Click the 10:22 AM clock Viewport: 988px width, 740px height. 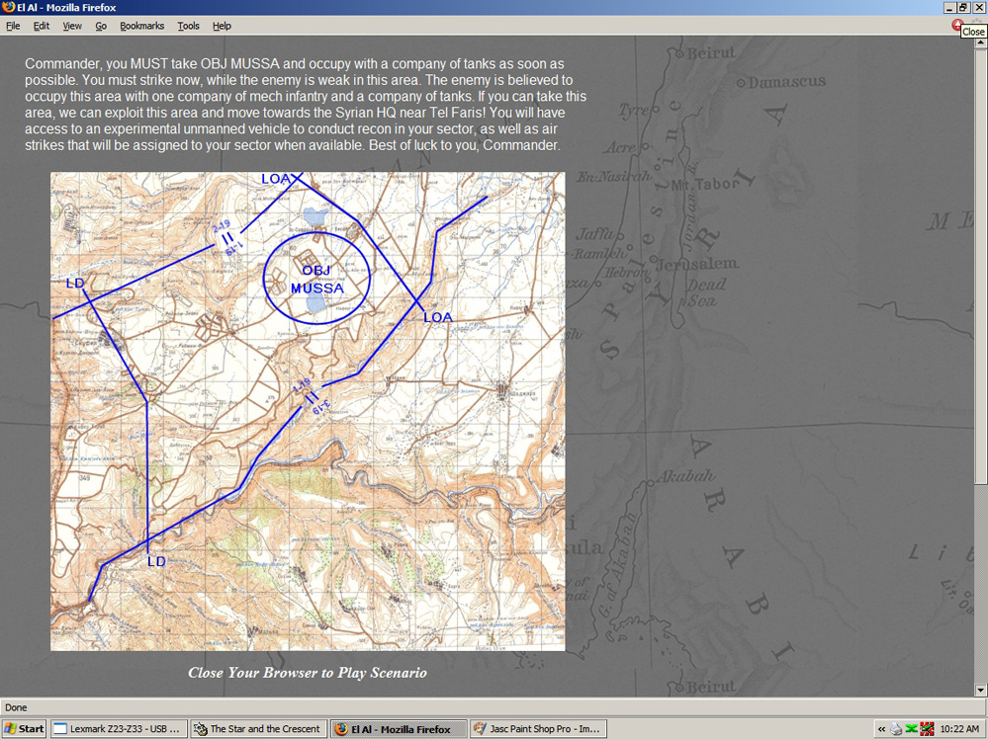point(959,729)
